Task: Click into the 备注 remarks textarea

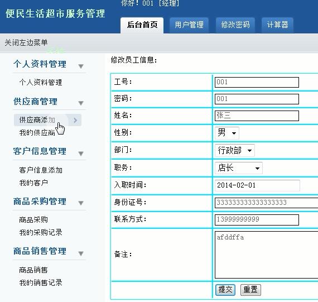Action: [266, 255]
